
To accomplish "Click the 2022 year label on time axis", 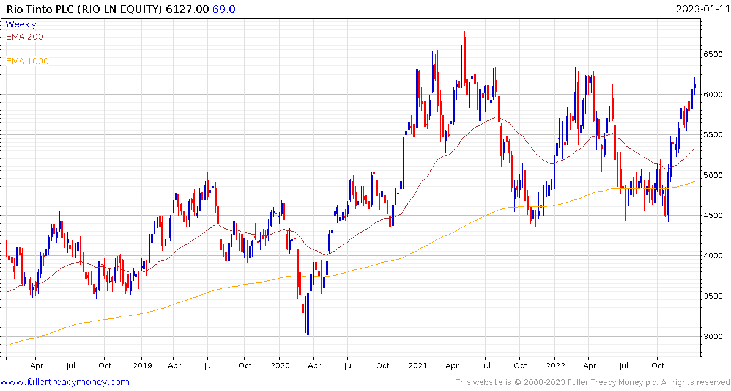I will pyautogui.click(x=555, y=366).
